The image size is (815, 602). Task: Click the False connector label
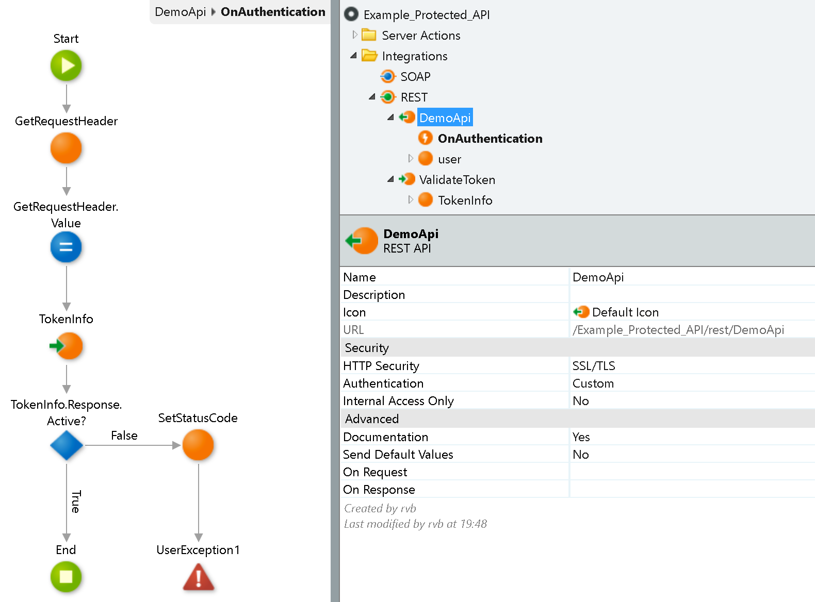[124, 436]
